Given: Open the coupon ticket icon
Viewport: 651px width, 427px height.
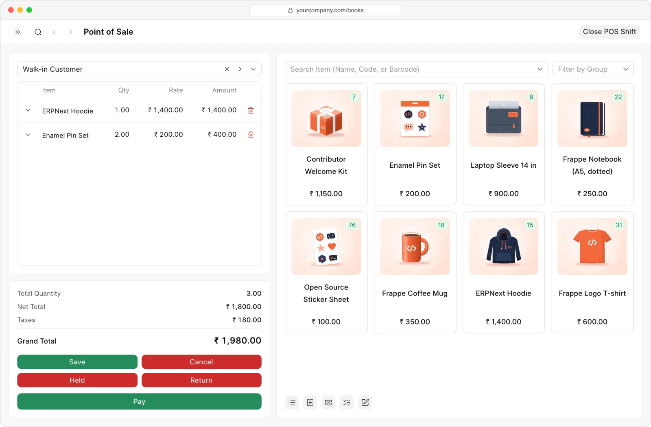Looking at the screenshot, I should coord(328,403).
